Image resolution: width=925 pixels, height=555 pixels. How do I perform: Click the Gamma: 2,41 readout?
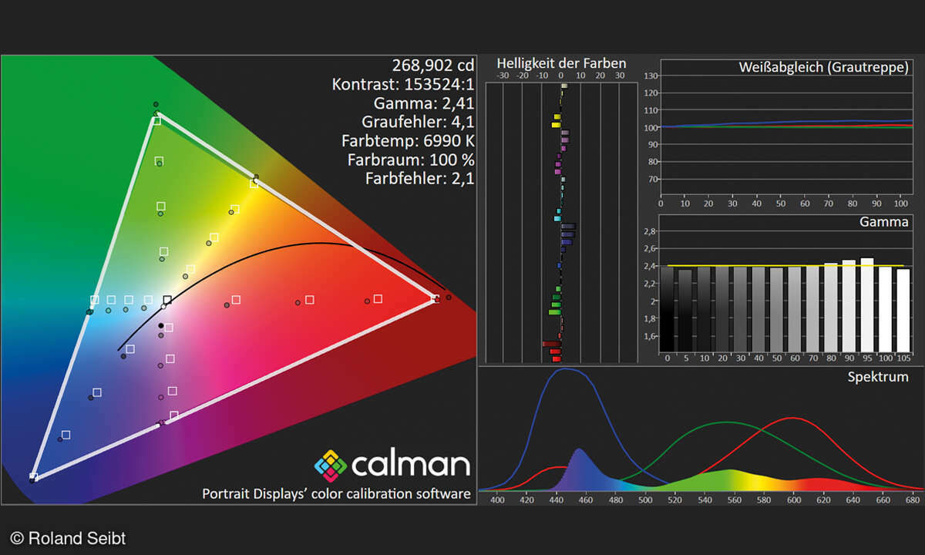pos(423,103)
